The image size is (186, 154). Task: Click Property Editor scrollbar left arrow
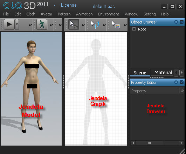pyautogui.click(x=133, y=143)
